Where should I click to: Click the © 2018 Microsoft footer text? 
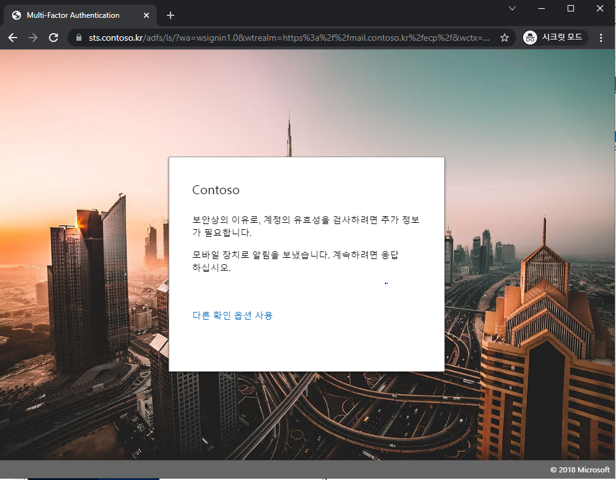click(580, 470)
